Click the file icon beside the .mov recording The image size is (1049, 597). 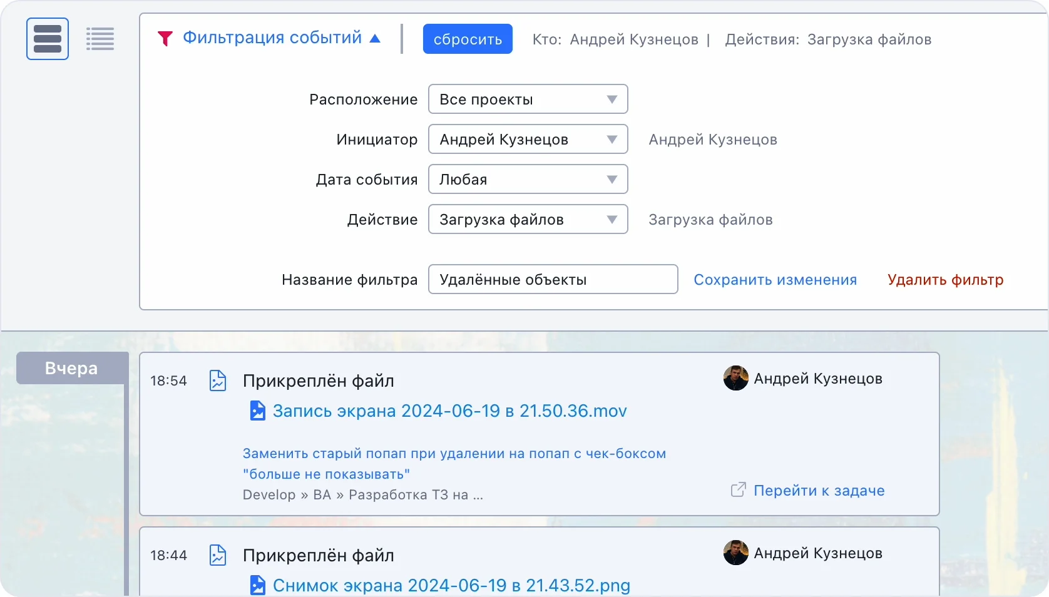pyautogui.click(x=257, y=411)
